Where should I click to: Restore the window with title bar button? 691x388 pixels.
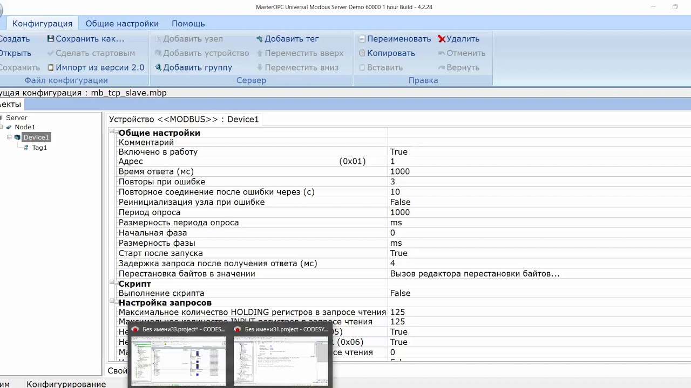pyautogui.click(x=675, y=7)
